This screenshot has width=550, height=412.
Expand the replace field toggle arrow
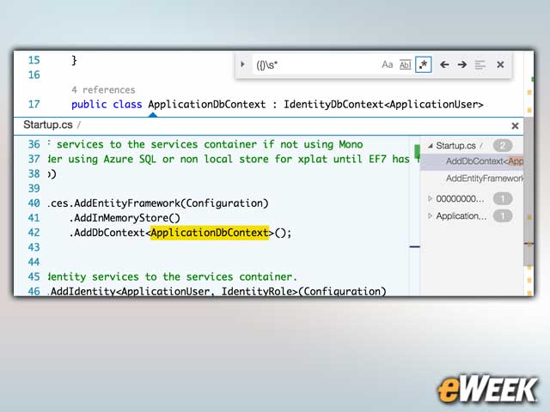242,64
